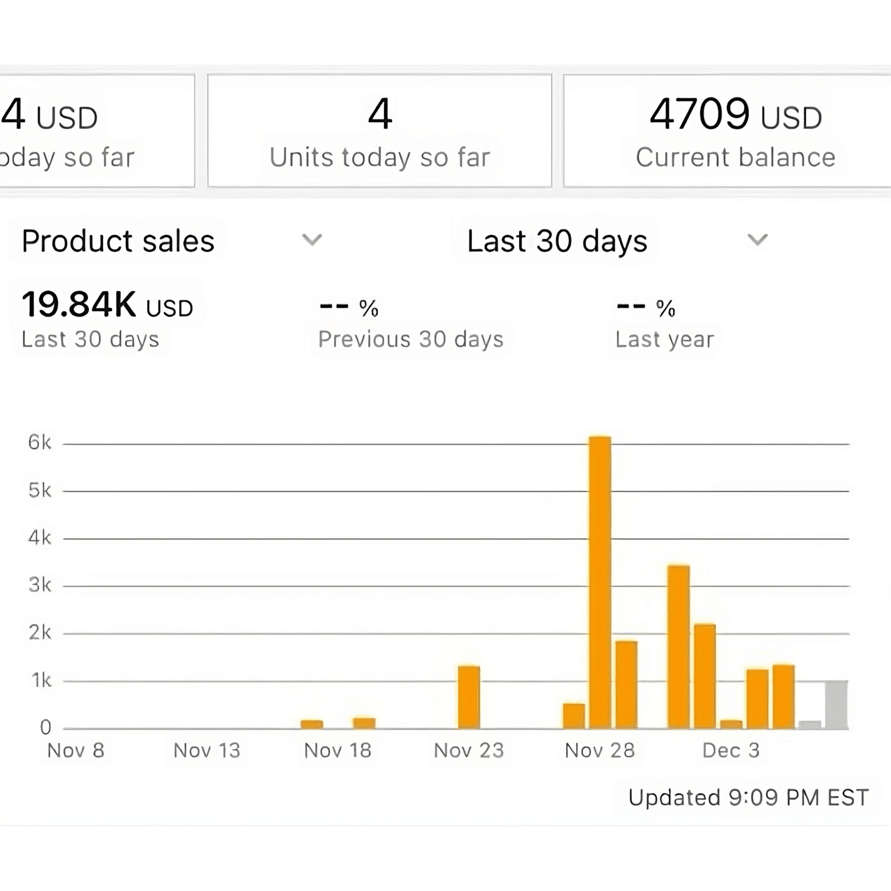
Task: Click the orange bar at Nov 23
Action: (x=469, y=697)
